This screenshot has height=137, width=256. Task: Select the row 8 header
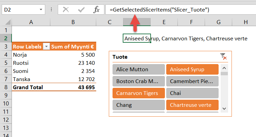pyautogui.click(x=6, y=87)
